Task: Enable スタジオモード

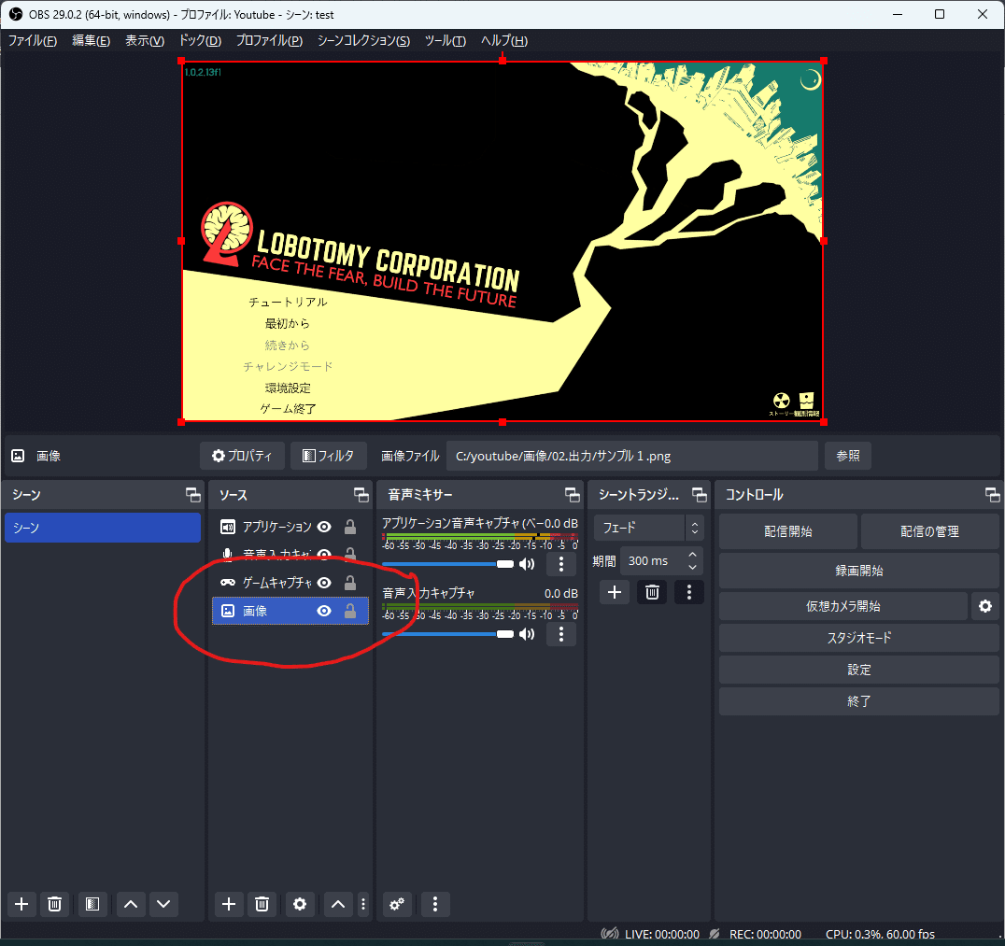Action: 859,638
